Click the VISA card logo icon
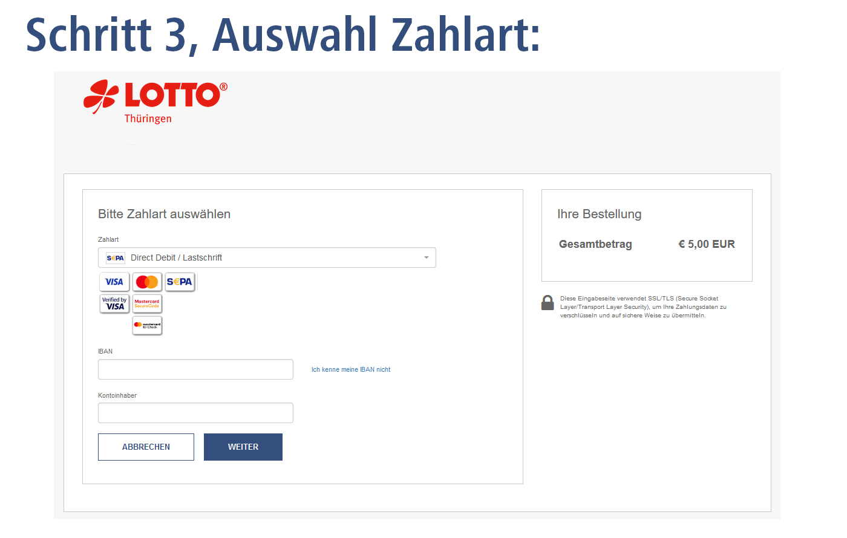The image size is (847, 538). pyautogui.click(x=114, y=282)
